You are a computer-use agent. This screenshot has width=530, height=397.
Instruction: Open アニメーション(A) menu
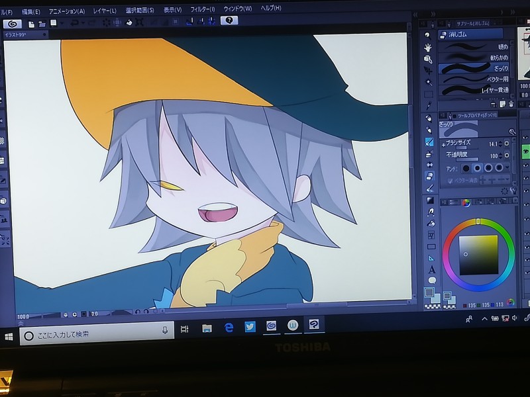(x=67, y=11)
